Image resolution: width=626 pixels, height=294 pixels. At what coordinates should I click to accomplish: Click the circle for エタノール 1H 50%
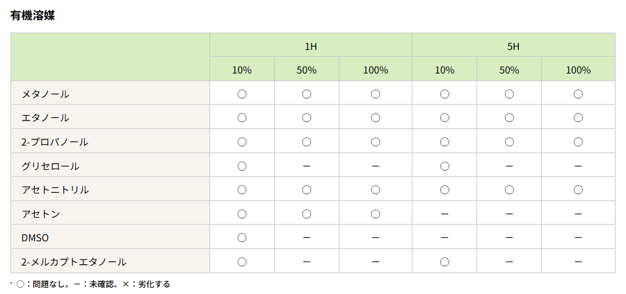(307, 118)
